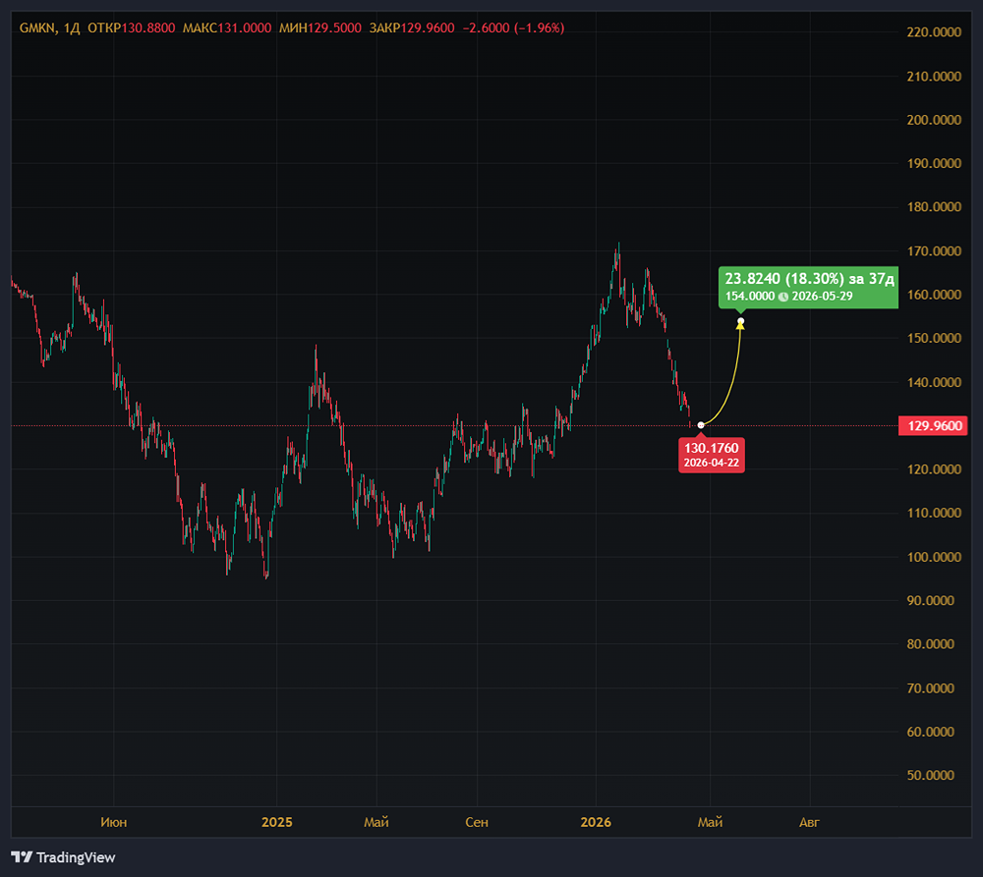Click the 60.0000 price axis label

(931, 732)
